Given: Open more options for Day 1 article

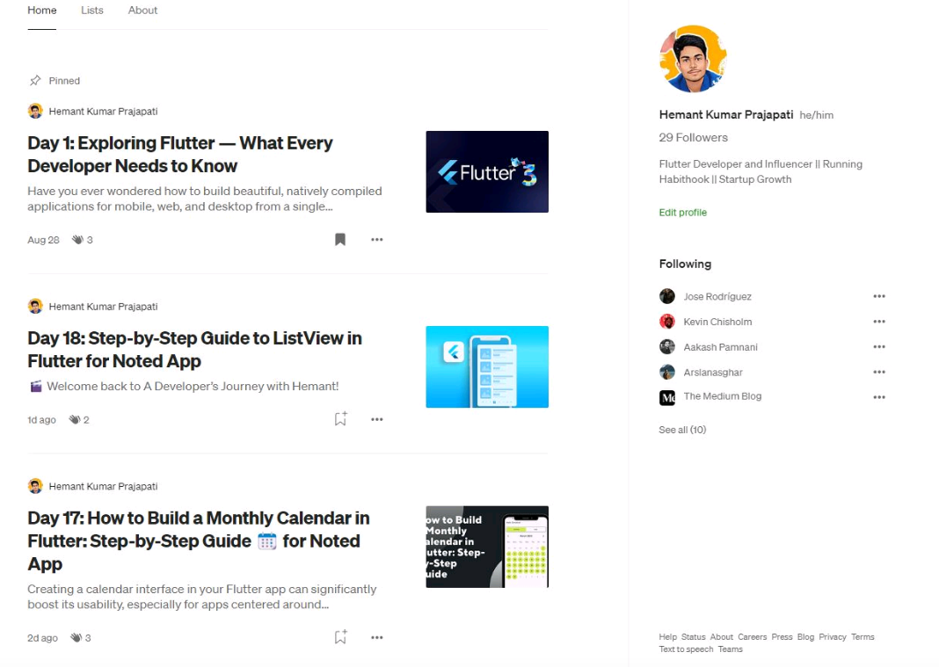Looking at the screenshot, I should 376,240.
